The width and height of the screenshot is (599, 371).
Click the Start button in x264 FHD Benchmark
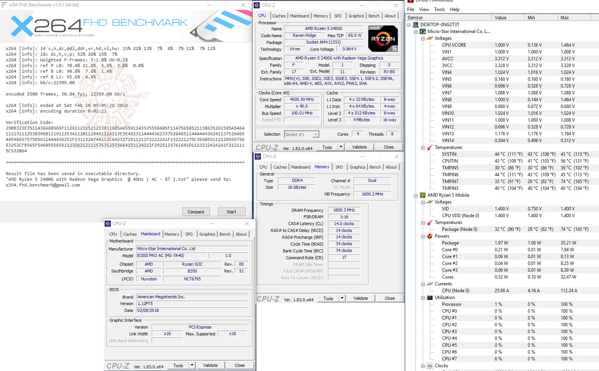231,212
